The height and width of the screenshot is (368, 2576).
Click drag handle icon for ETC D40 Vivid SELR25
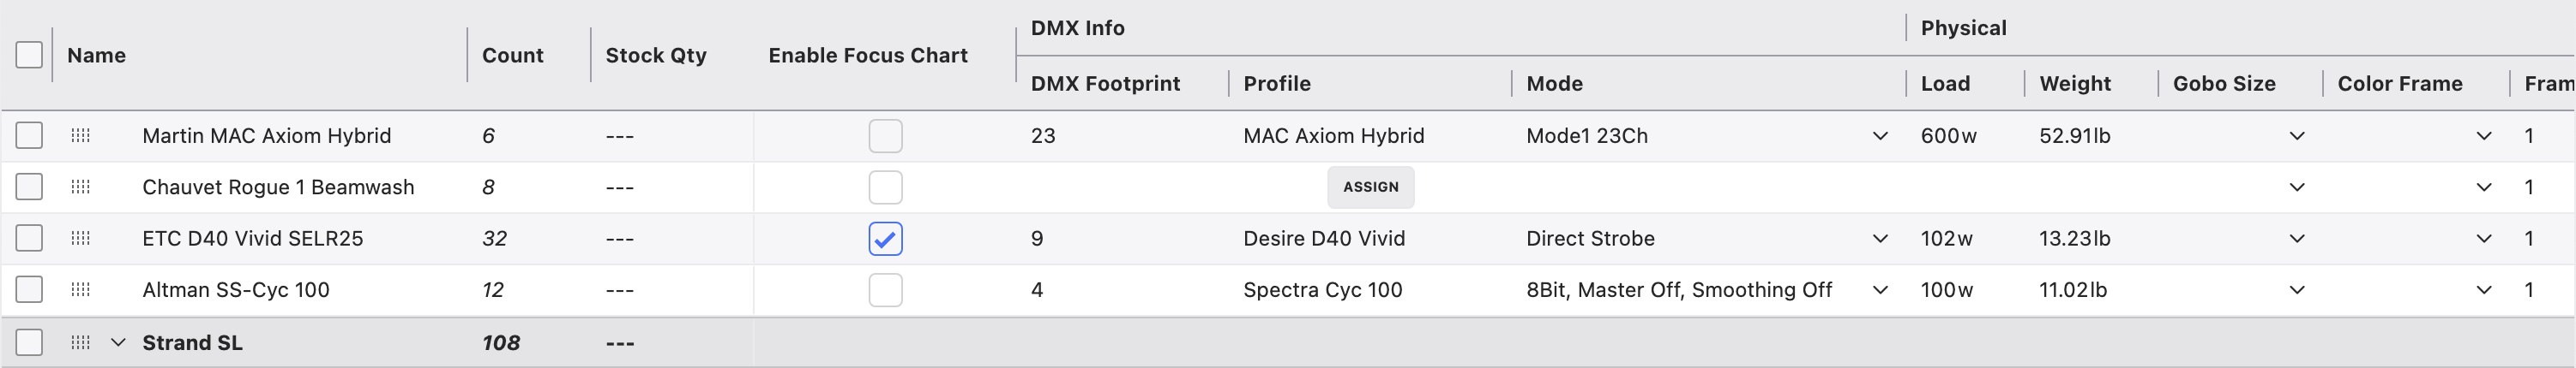point(81,239)
